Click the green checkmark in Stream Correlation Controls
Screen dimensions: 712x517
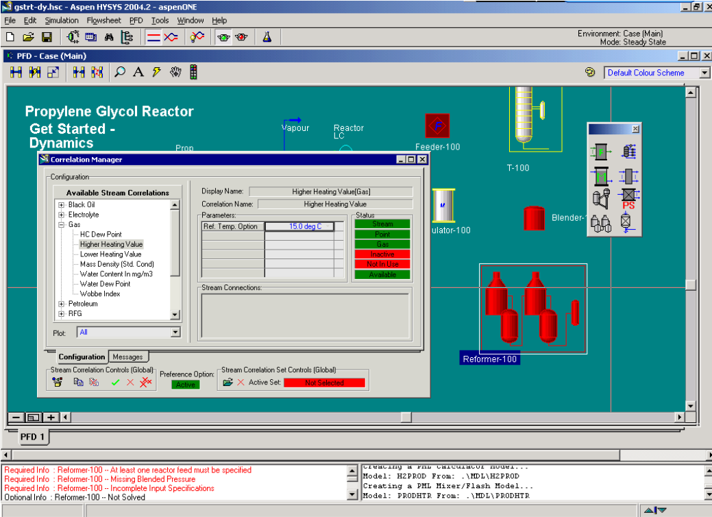pos(115,383)
